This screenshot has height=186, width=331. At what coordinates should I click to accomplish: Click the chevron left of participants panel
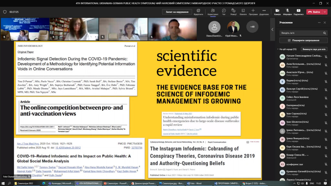(x=272, y=29)
